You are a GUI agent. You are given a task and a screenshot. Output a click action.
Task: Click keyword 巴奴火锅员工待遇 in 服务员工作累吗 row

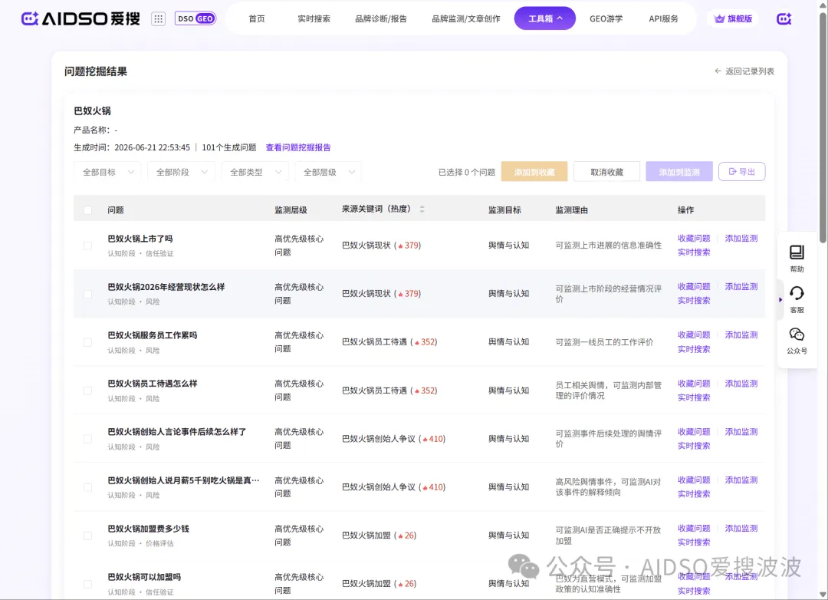pos(374,342)
